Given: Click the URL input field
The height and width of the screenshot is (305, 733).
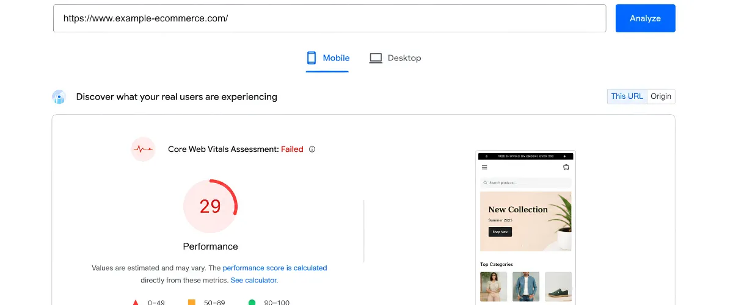Looking at the screenshot, I should (x=329, y=18).
